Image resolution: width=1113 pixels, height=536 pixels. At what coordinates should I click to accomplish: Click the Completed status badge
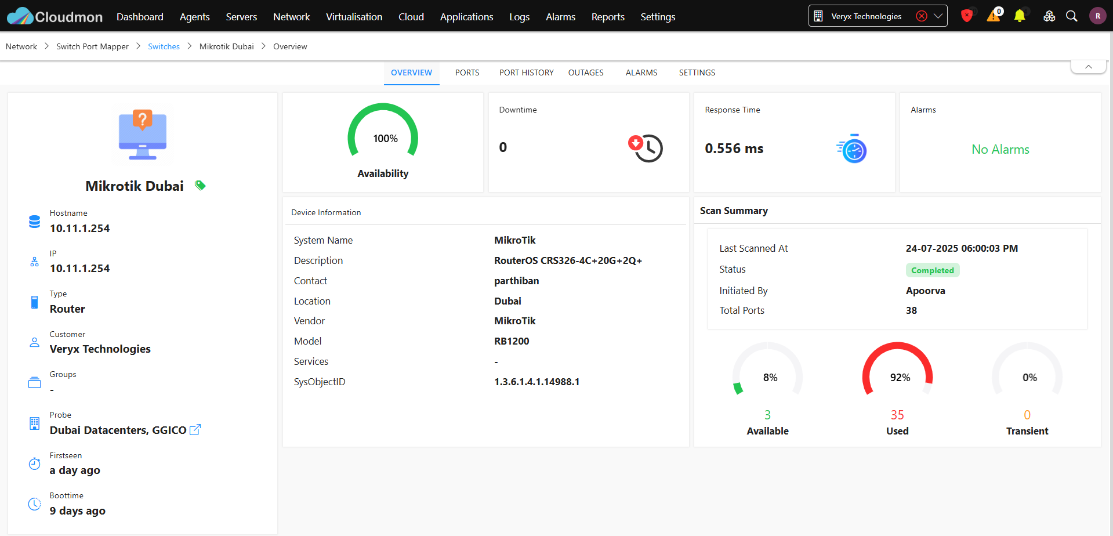tap(933, 270)
